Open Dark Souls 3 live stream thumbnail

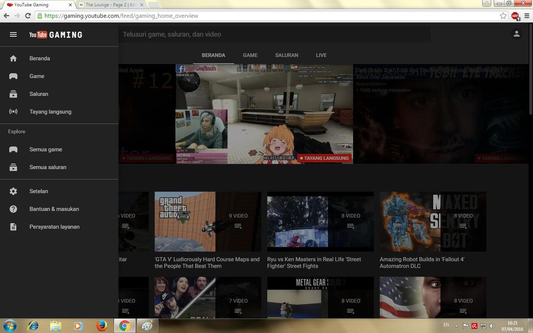pos(441,114)
